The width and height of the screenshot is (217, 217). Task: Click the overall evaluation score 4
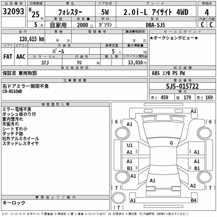207,12
